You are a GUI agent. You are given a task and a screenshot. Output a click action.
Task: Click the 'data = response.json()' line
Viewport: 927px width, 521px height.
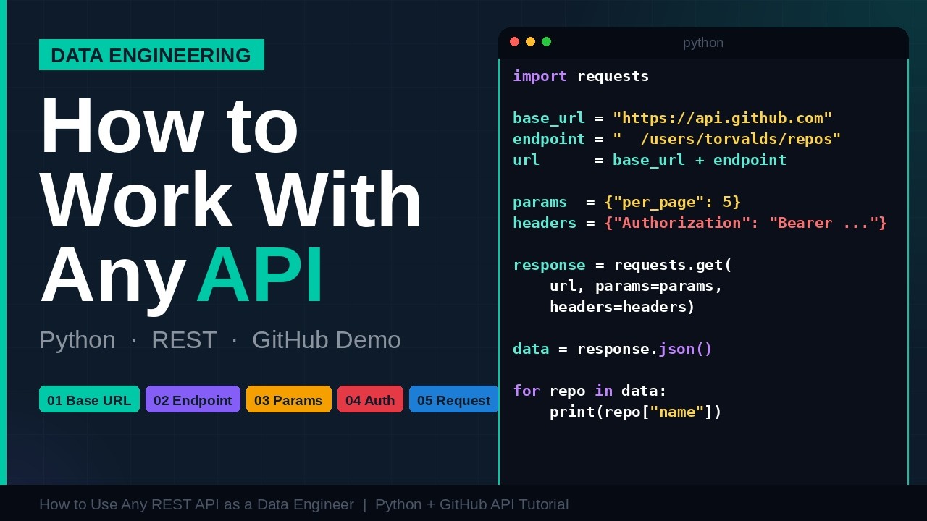[x=613, y=349]
